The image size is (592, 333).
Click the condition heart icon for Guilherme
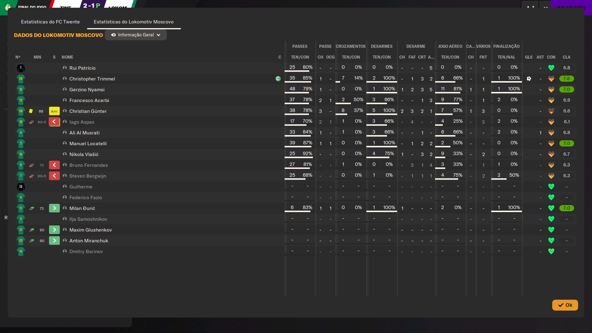551,187
